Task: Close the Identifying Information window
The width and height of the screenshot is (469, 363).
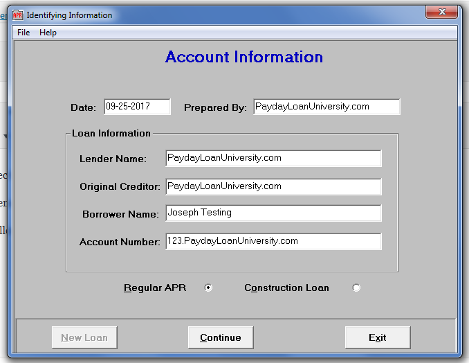Action: [x=440, y=12]
